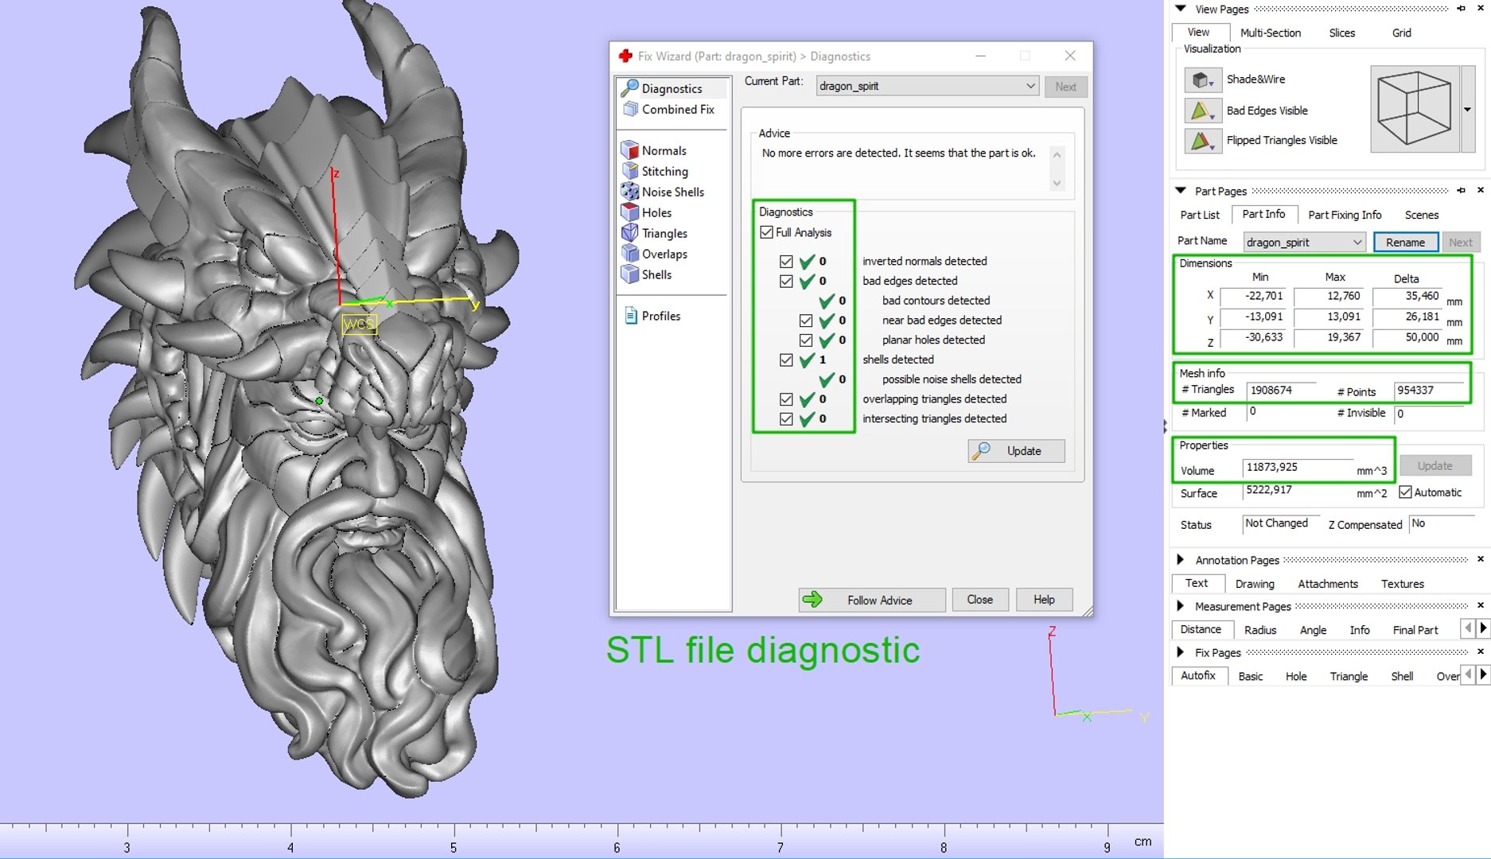Screen dimensions: 1491x859
Task: Expand the Fix Pages section
Action: [1181, 651]
